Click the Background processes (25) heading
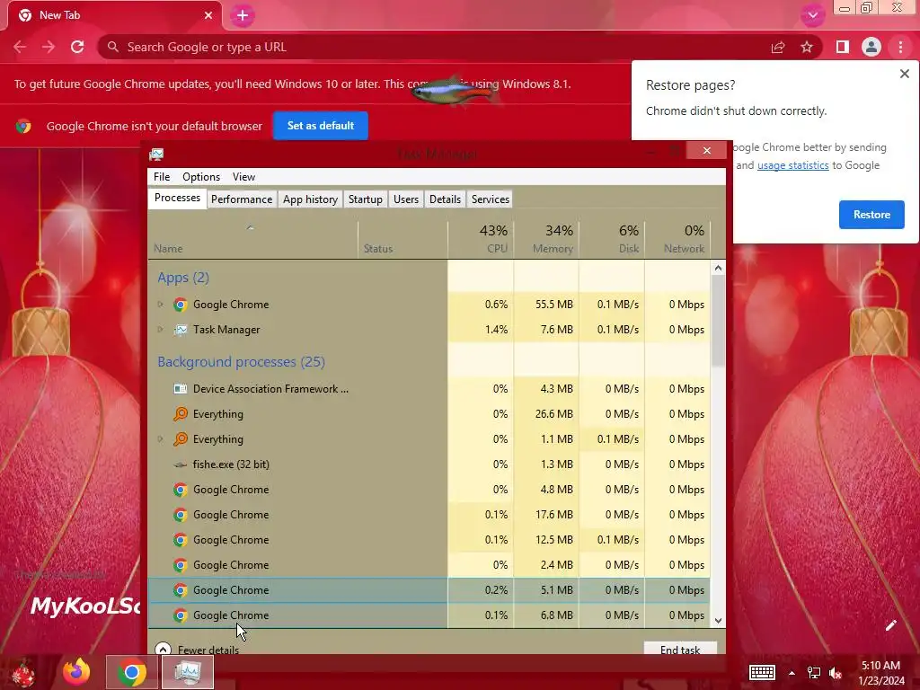 (x=241, y=362)
